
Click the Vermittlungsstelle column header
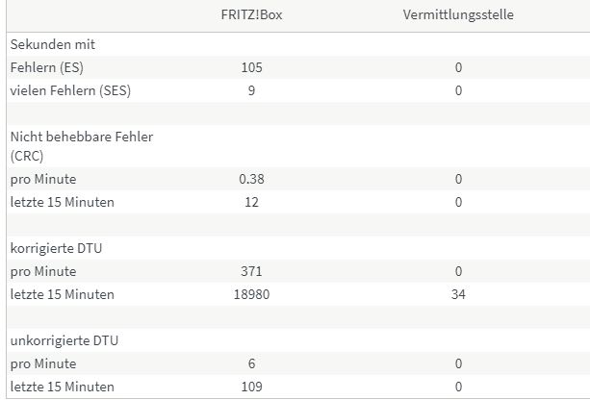click(x=458, y=14)
